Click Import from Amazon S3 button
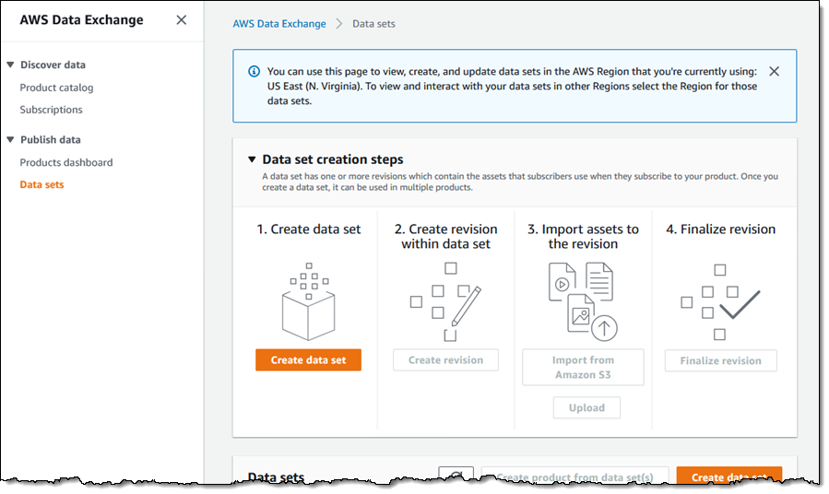 (583, 368)
